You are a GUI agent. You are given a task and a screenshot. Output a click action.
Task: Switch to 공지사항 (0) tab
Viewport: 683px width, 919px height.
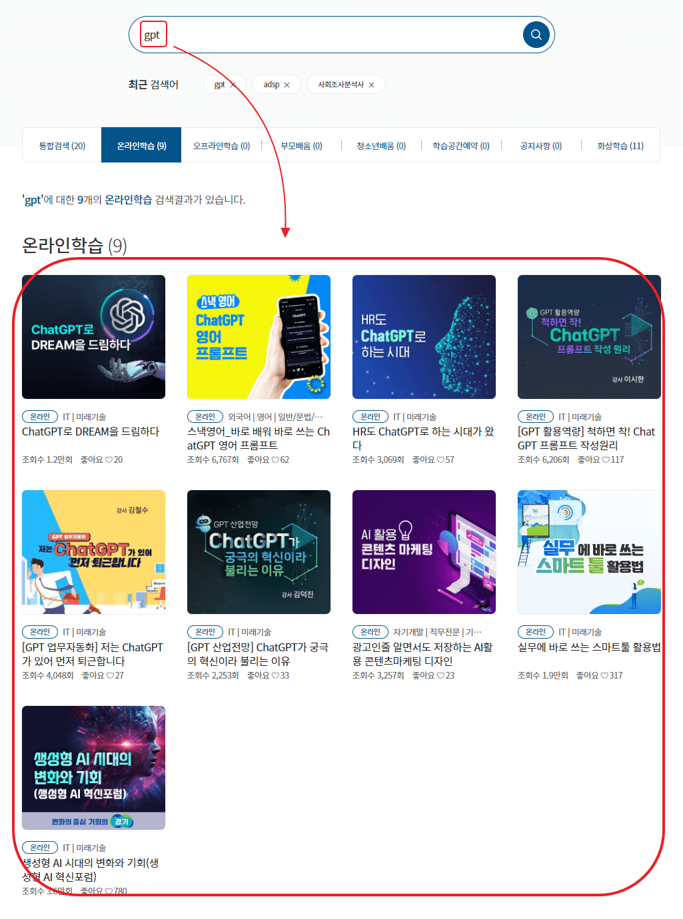541,145
